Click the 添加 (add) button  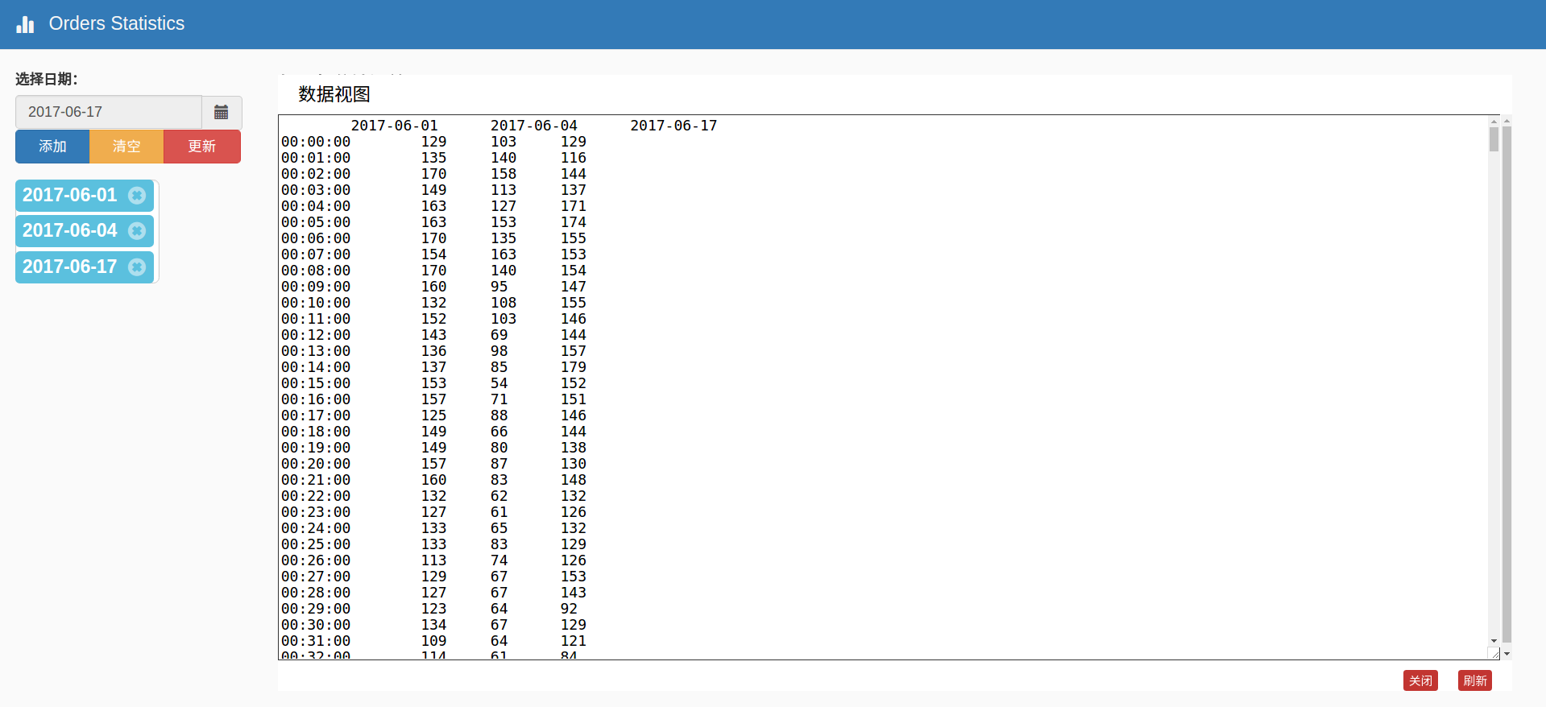point(52,147)
